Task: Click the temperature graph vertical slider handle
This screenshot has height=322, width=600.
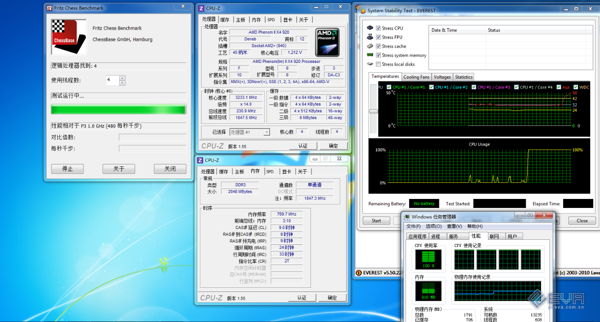Action: (x=373, y=111)
